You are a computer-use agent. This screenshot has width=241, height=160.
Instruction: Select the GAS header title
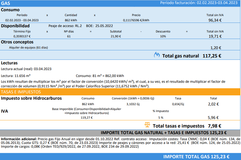pyautogui.click(x=5, y=3)
